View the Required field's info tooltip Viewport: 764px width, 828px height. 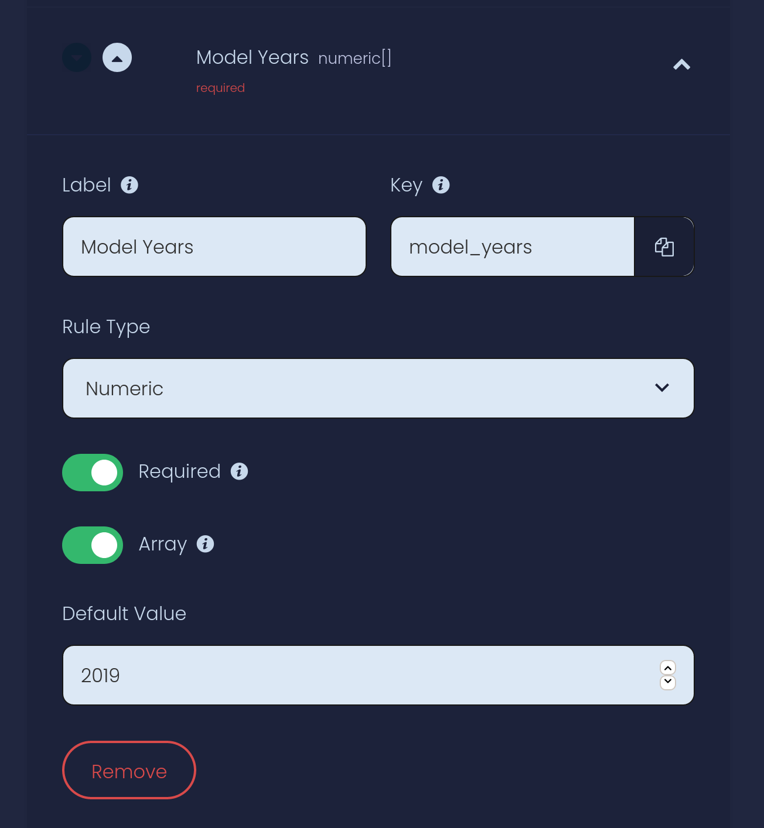coord(238,471)
